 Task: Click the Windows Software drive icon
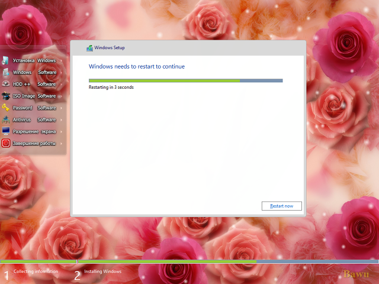click(x=5, y=72)
